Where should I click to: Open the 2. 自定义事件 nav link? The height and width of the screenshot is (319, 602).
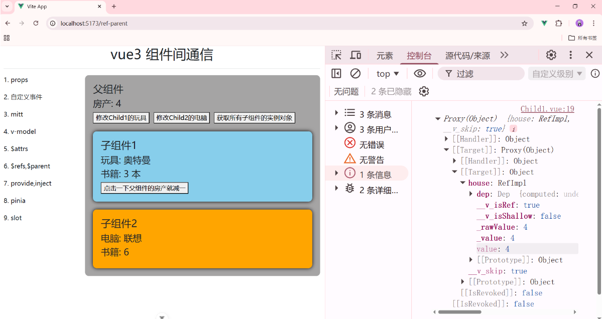[x=23, y=97]
